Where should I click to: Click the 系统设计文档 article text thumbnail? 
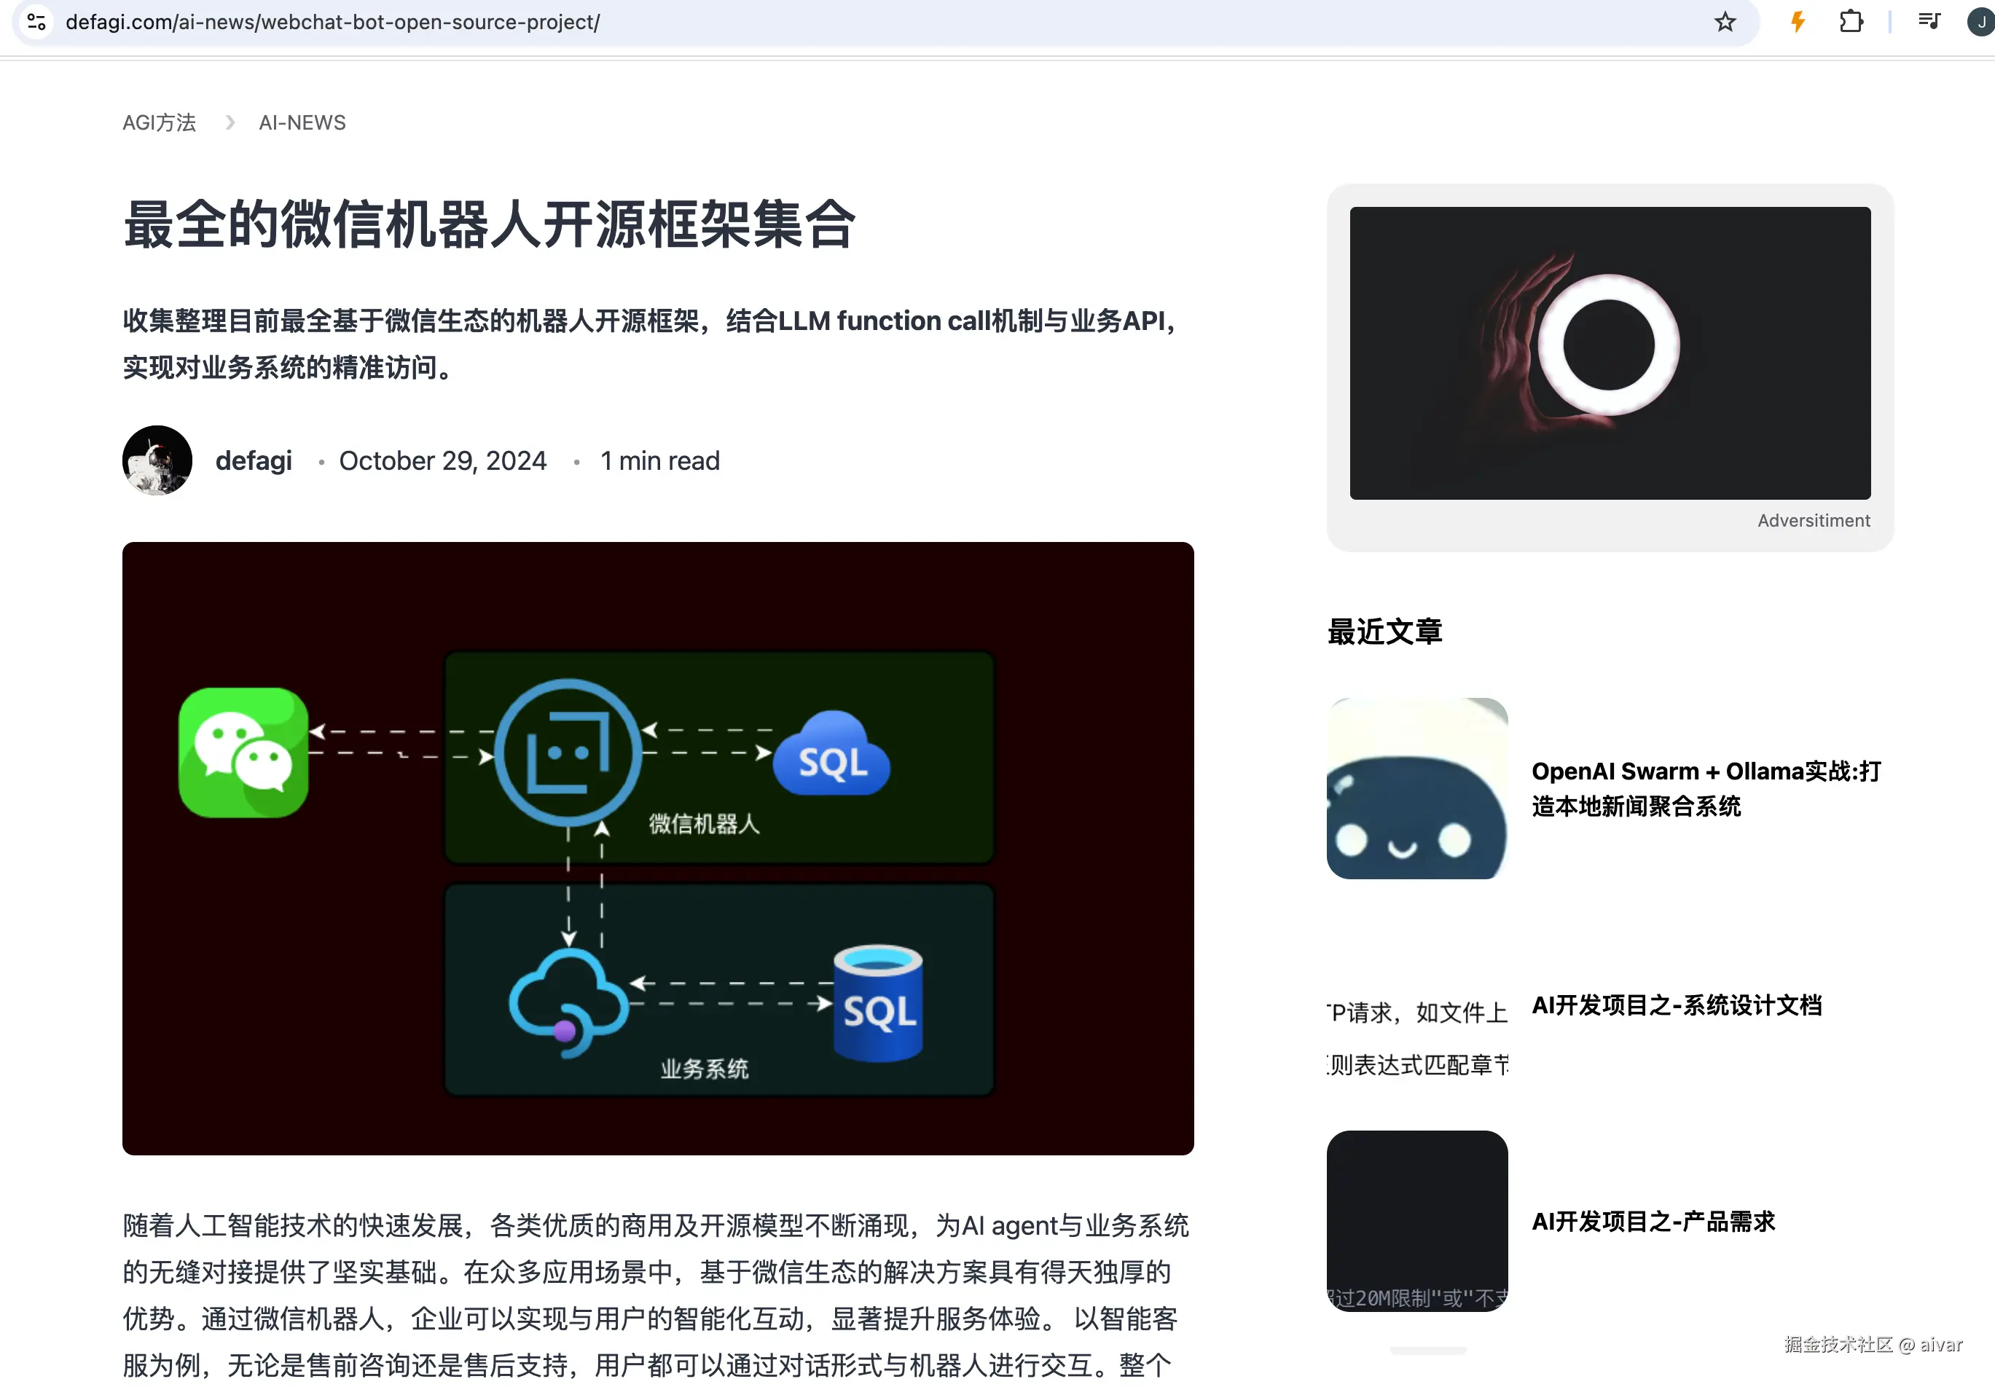(1416, 1038)
